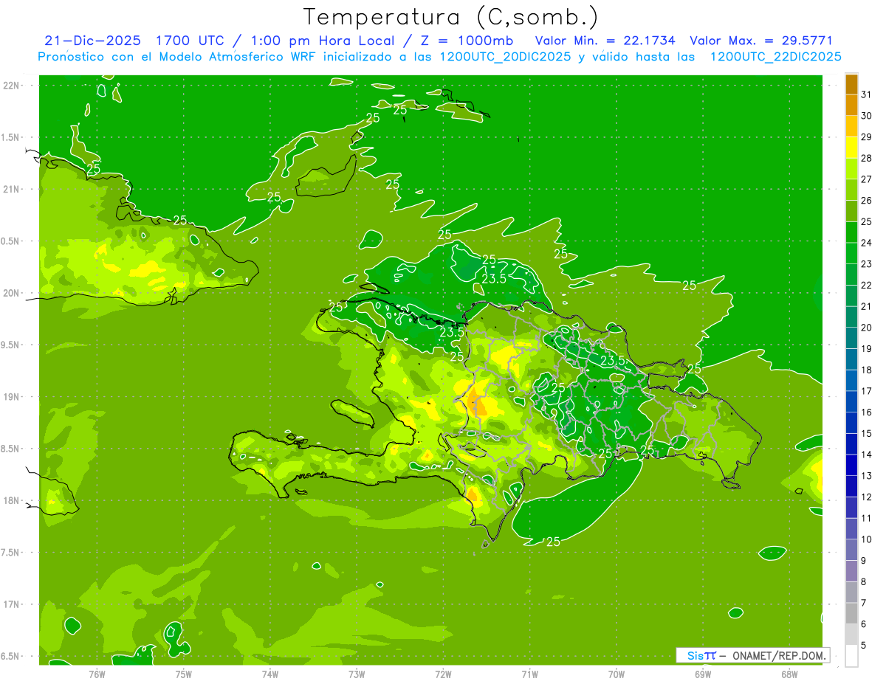Image resolution: width=886 pixels, height=684 pixels.
Task: Click the "22N" latitude axis label
Action: pyautogui.click(x=12, y=86)
